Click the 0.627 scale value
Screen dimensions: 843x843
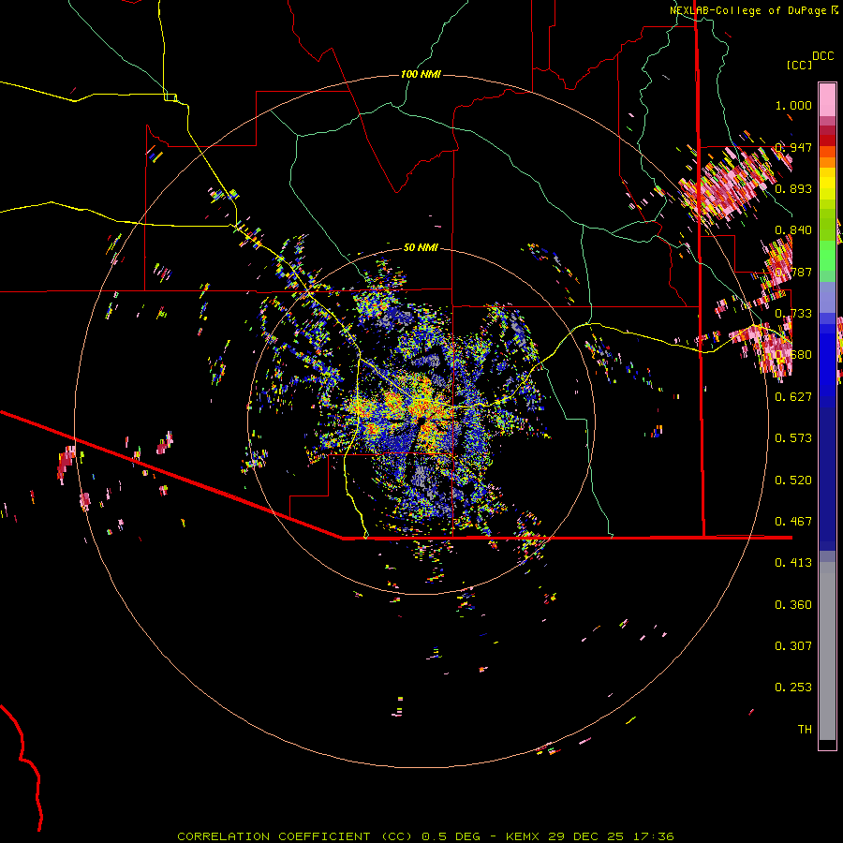pyautogui.click(x=793, y=397)
